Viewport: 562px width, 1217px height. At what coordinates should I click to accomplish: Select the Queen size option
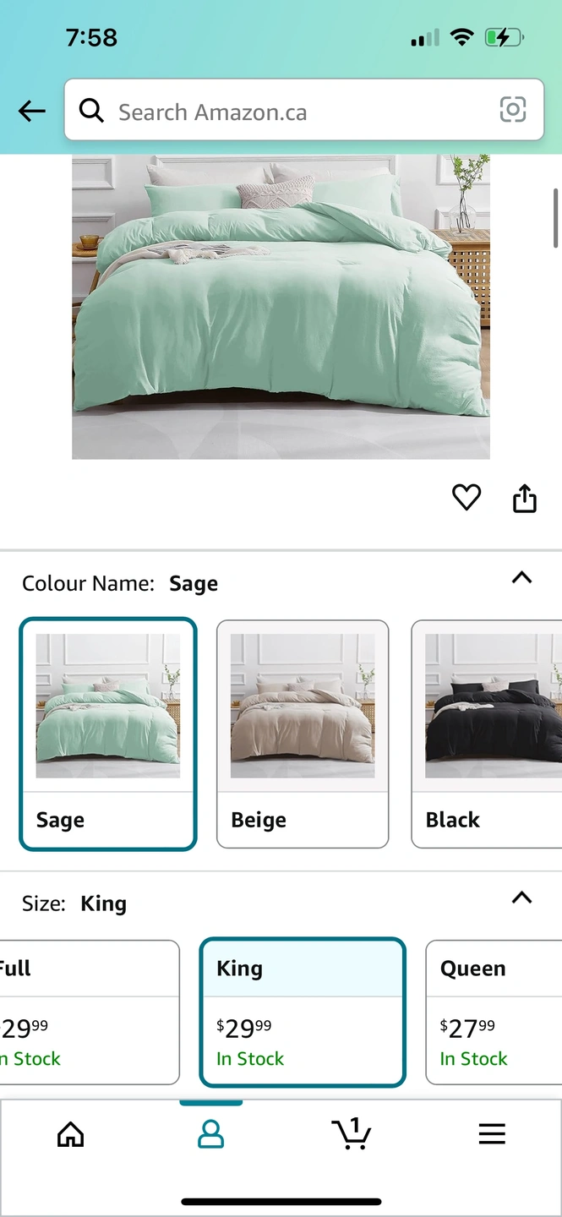(x=494, y=1012)
